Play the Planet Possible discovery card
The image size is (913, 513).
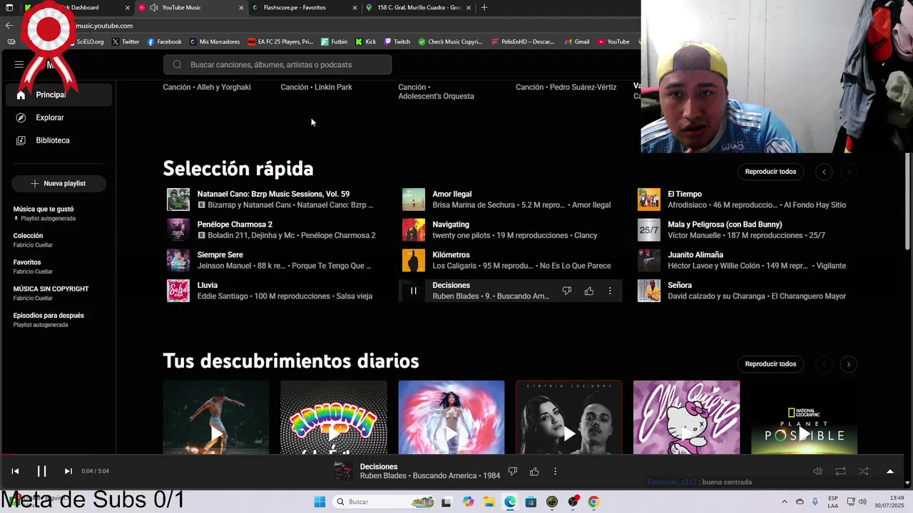804,433
